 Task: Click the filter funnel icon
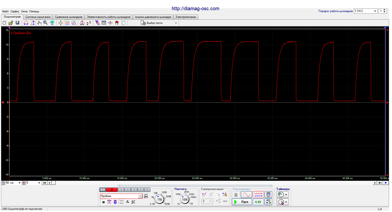coord(97,23)
